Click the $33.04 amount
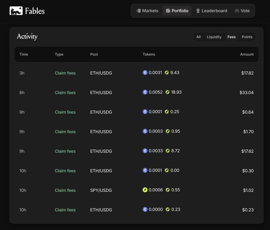Viewport: 270px width, 230px height. point(247,93)
